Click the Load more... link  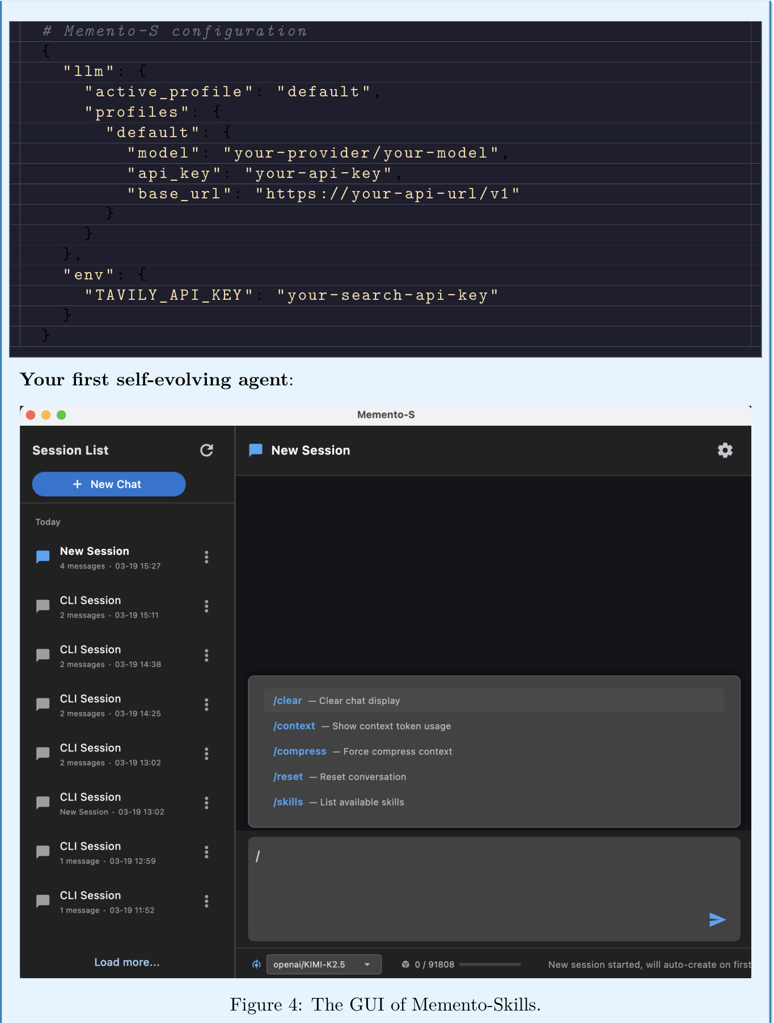[127, 962]
